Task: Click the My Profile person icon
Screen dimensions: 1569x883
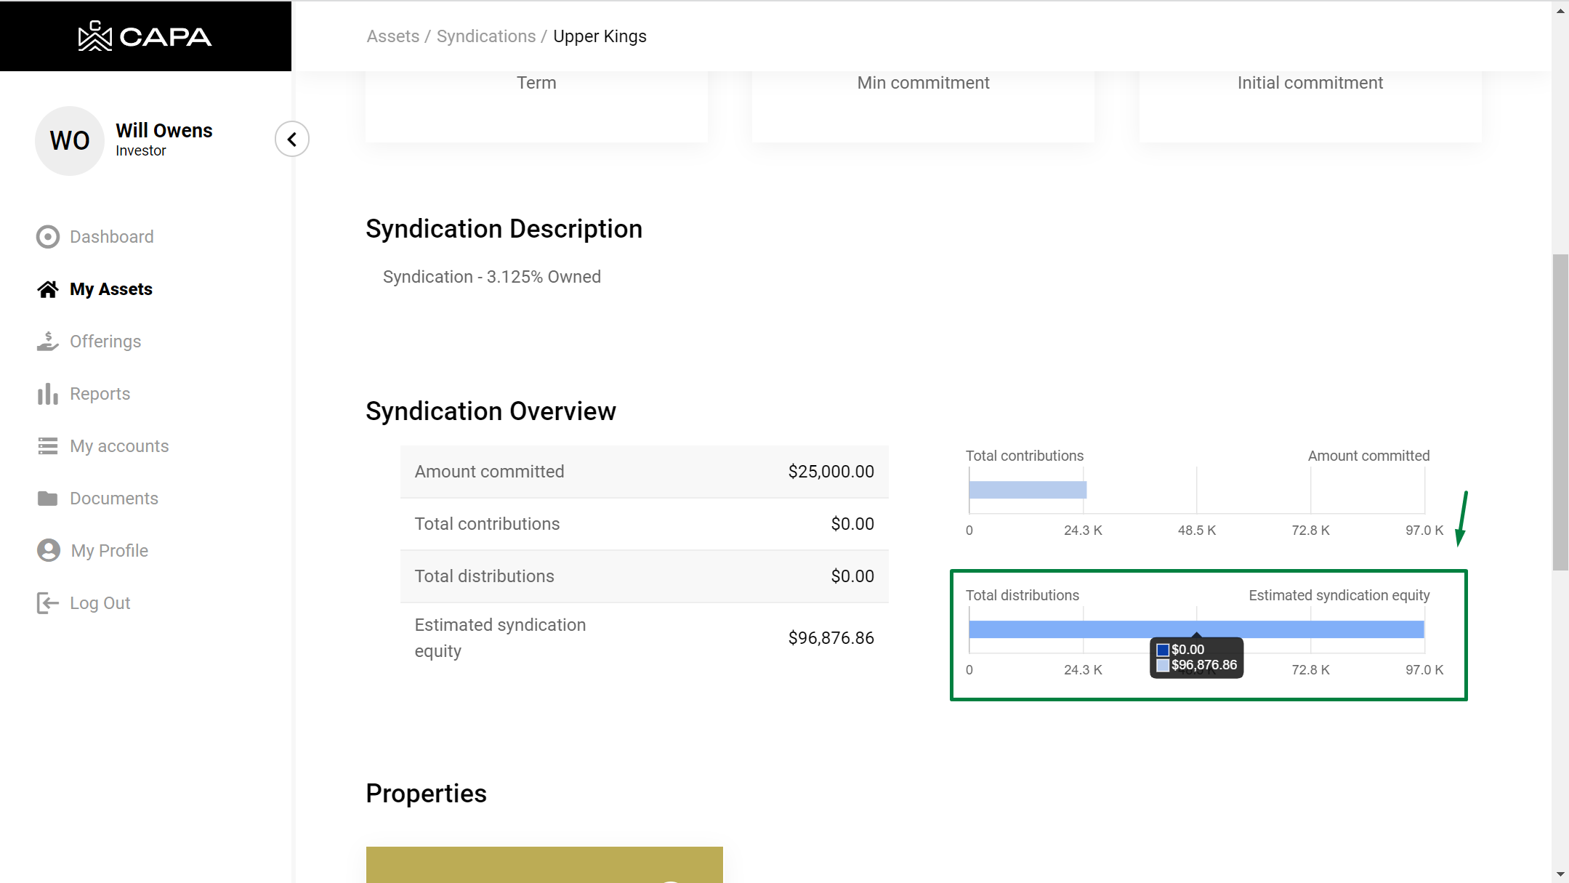Action: (x=49, y=551)
